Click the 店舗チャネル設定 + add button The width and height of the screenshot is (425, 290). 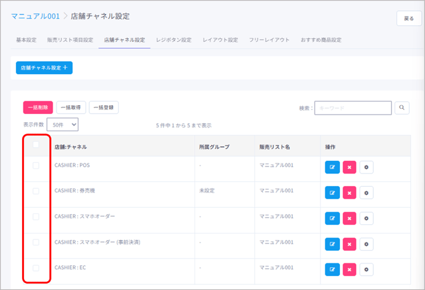pyautogui.click(x=44, y=67)
